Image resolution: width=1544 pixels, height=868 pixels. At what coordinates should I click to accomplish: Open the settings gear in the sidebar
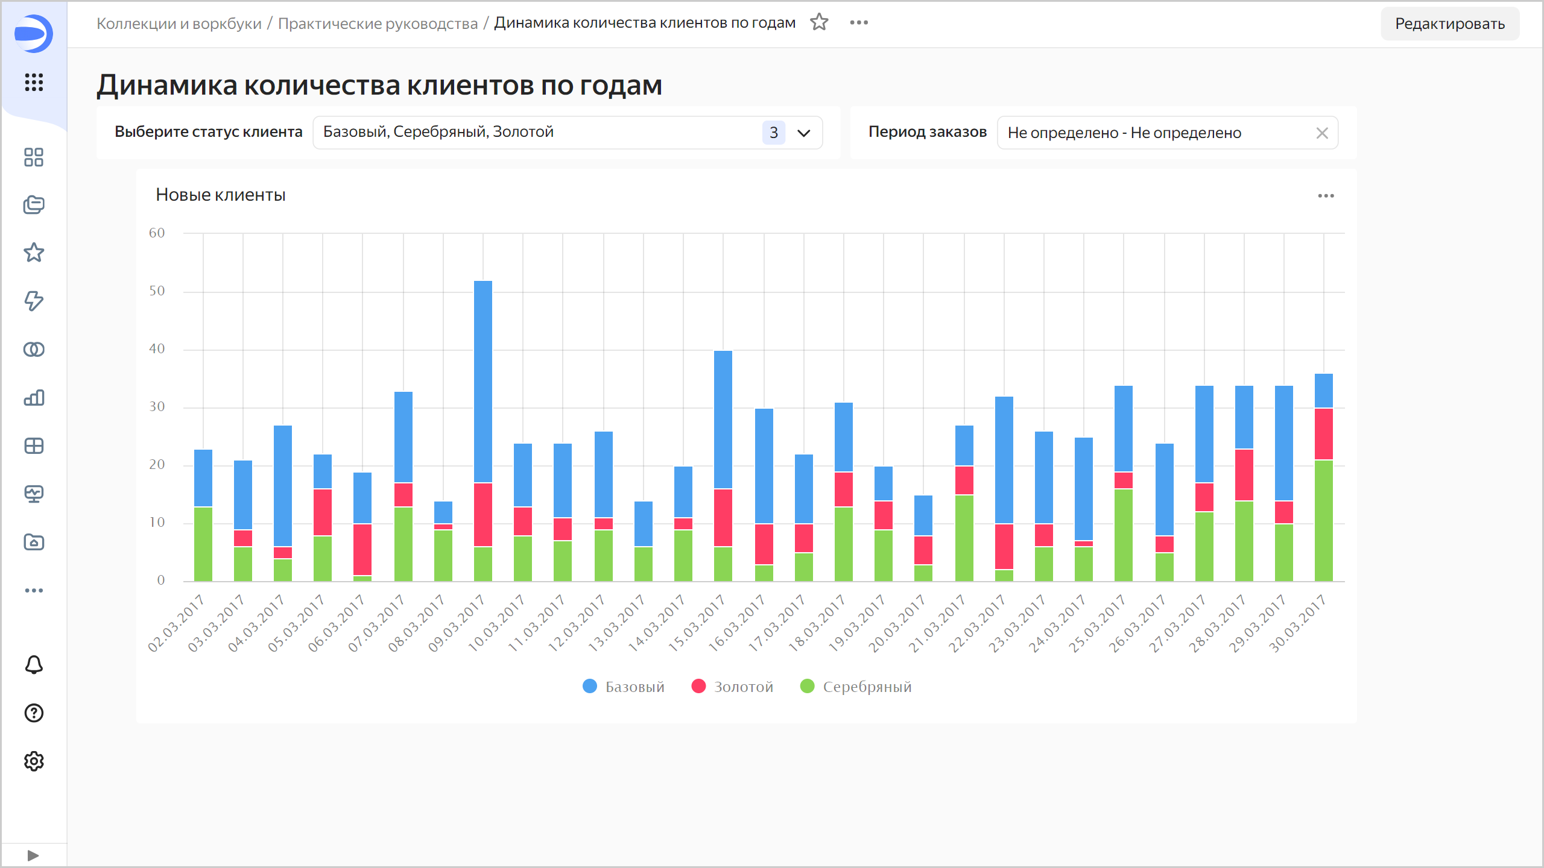point(34,761)
